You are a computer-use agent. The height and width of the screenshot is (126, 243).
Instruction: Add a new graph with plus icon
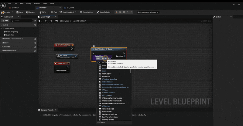click(x=35, y=25)
